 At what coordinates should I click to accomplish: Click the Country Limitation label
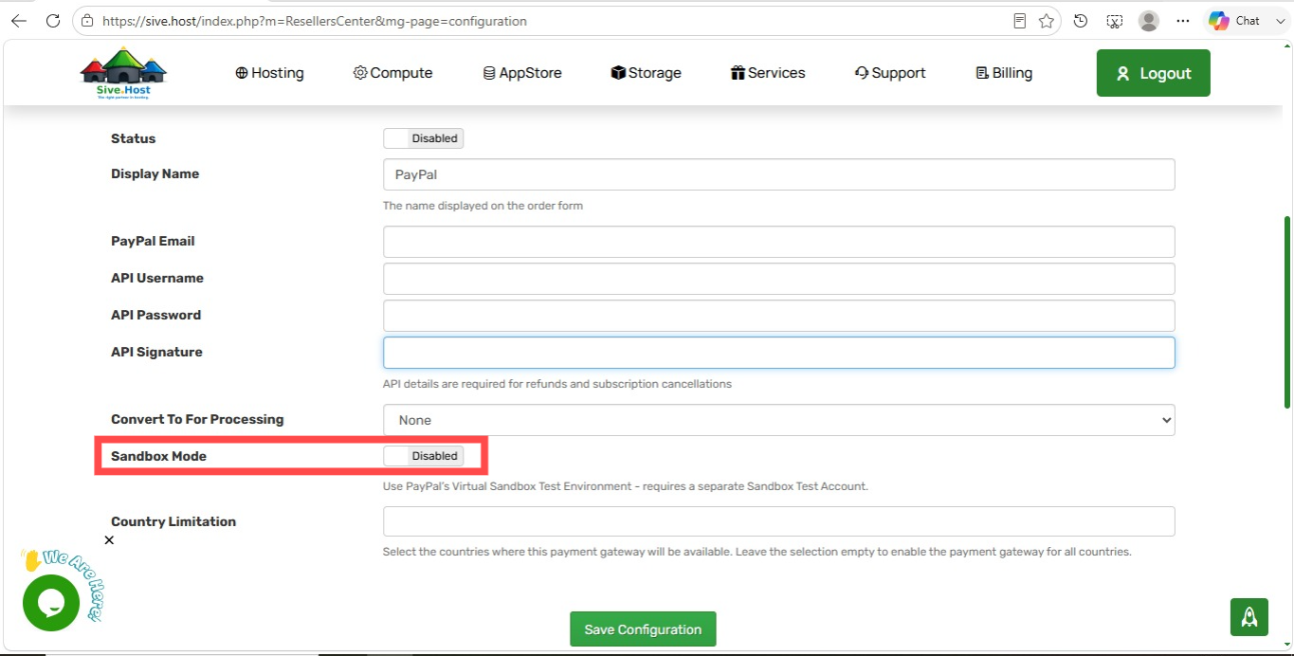click(x=173, y=521)
